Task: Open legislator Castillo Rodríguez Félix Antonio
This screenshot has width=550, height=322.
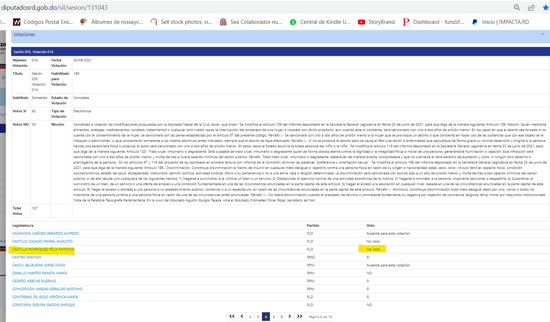Action: (43, 249)
